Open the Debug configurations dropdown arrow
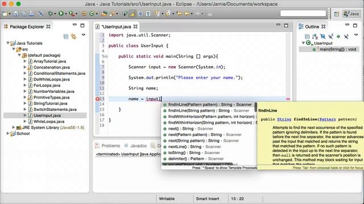 [x=55, y=14]
